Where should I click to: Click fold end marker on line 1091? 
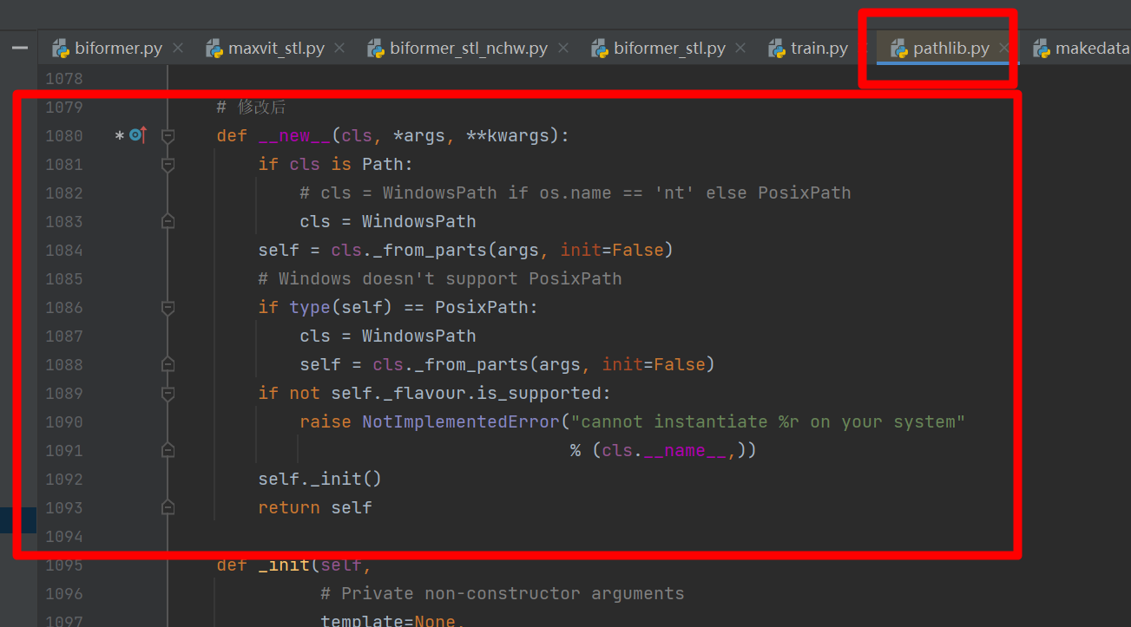[x=168, y=450]
